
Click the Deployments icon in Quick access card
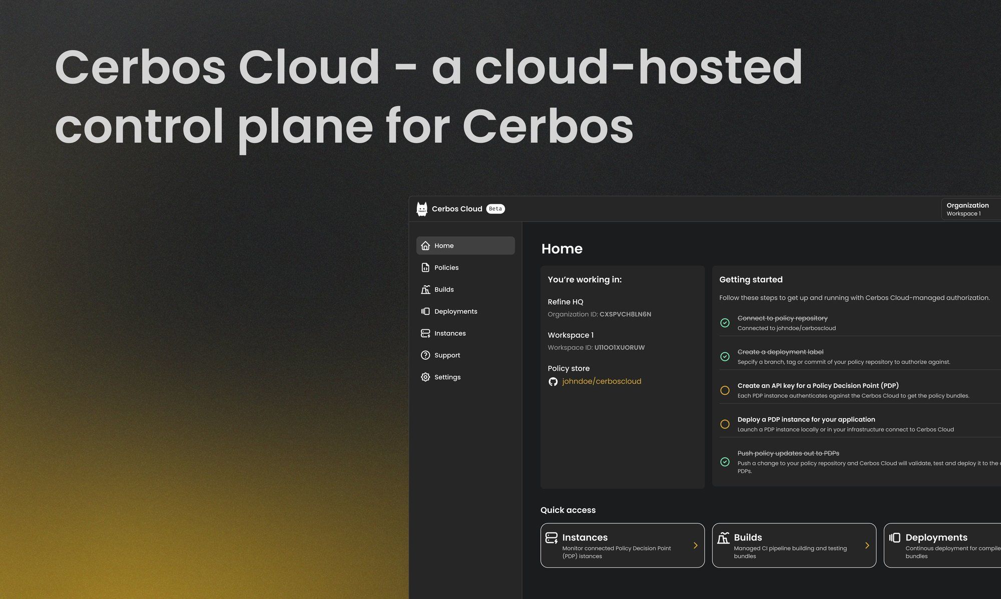point(895,538)
